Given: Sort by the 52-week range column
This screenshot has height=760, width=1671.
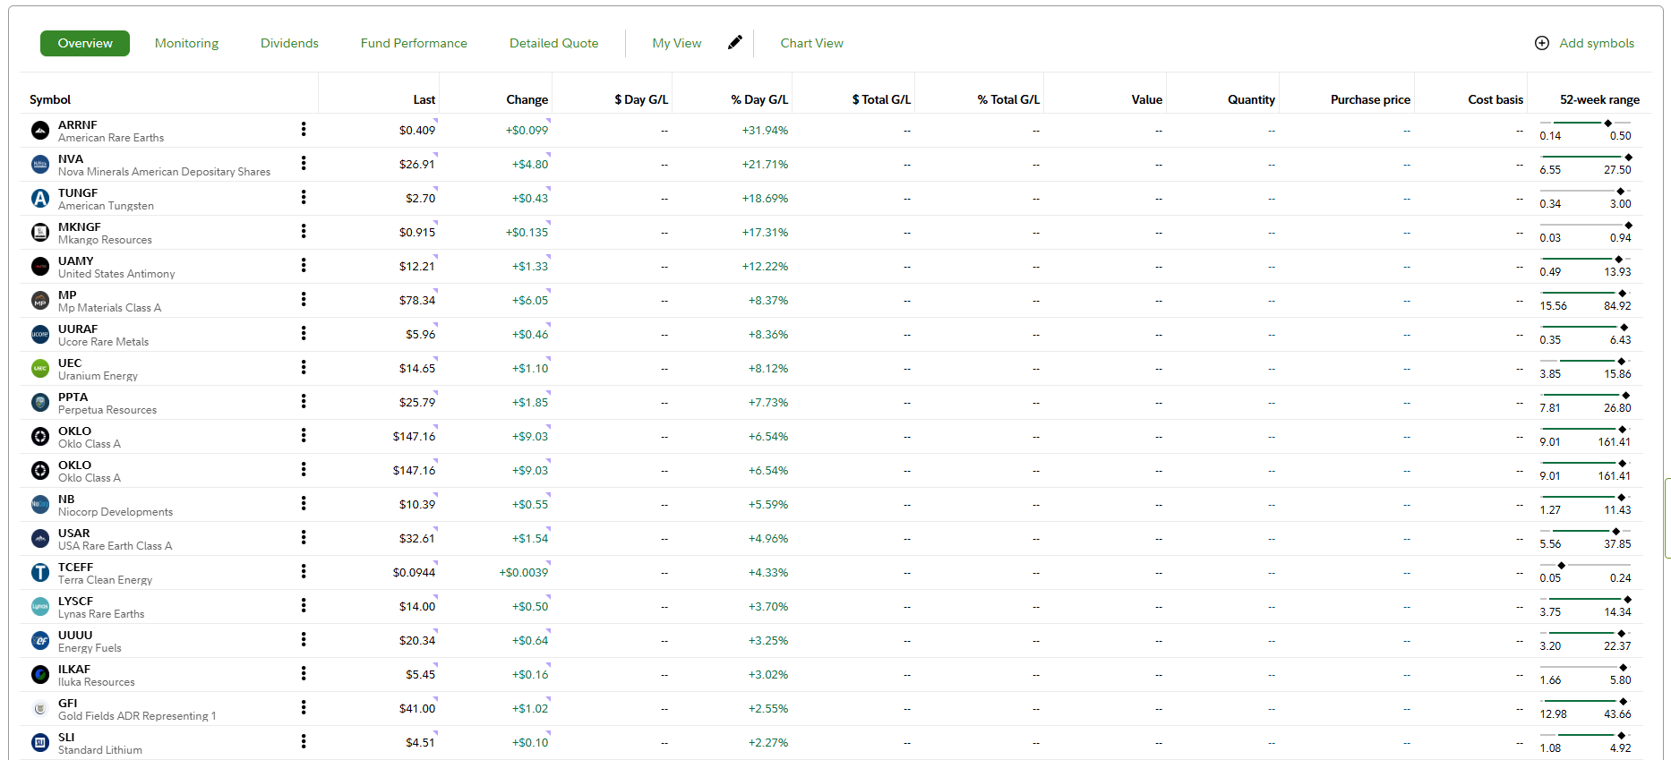Looking at the screenshot, I should coord(1599,99).
